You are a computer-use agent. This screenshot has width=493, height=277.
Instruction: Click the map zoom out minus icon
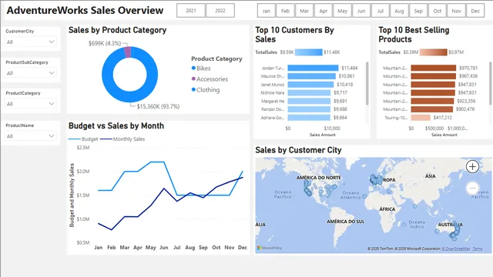pos(472,188)
